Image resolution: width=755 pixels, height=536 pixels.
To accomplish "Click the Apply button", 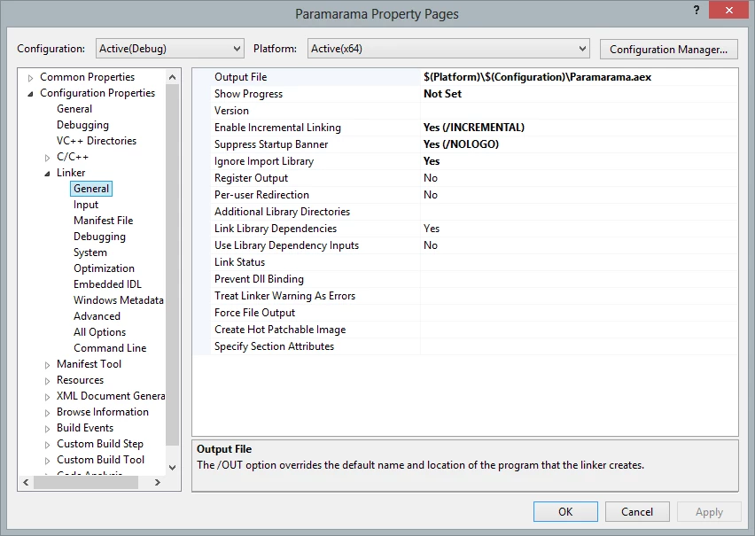I will 709,511.
